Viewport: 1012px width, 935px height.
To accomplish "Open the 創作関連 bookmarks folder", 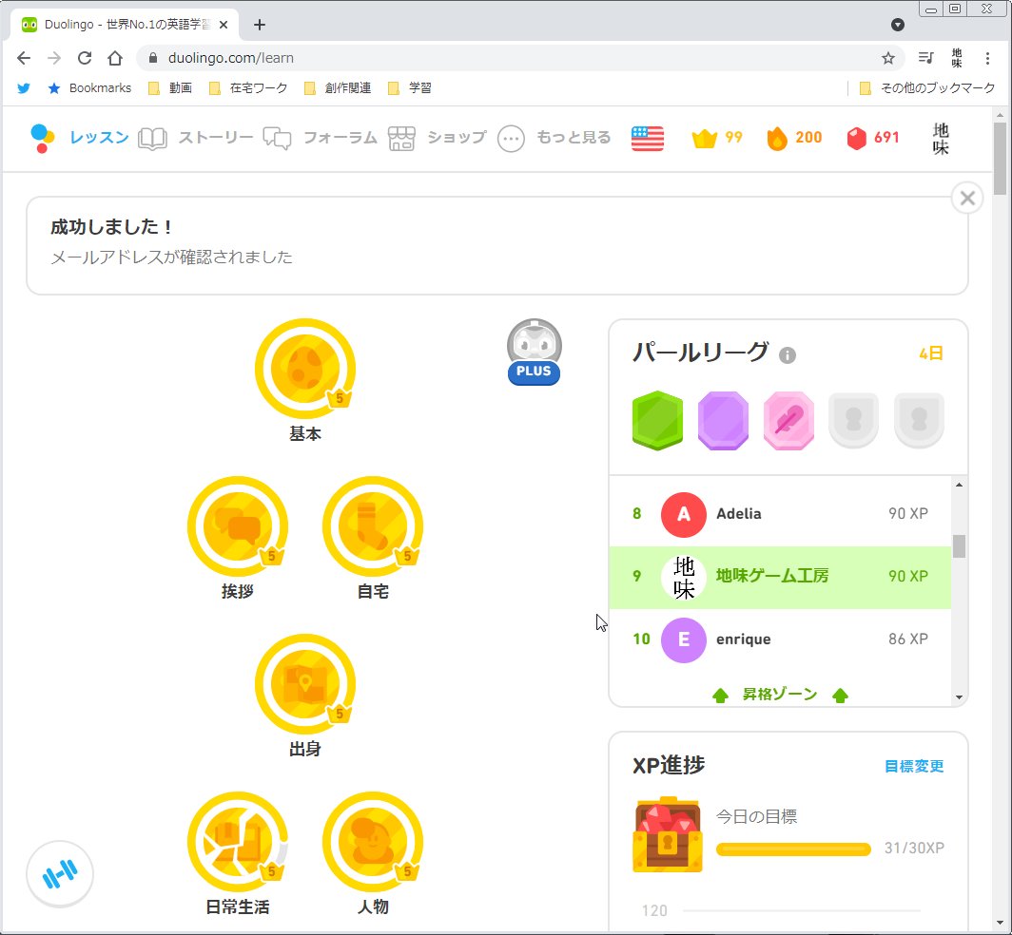I will [x=338, y=88].
